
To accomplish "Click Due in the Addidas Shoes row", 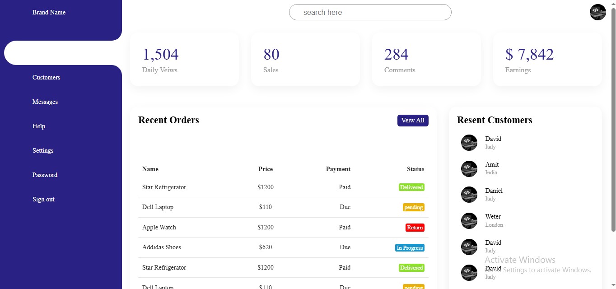I will coord(345,247).
